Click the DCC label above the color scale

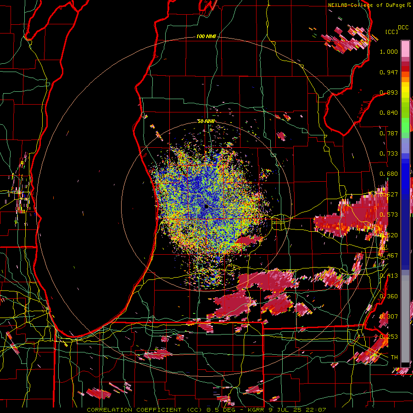pyautogui.click(x=403, y=28)
